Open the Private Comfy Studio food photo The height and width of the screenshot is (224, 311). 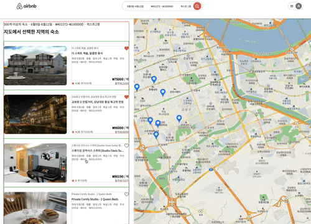click(35, 208)
